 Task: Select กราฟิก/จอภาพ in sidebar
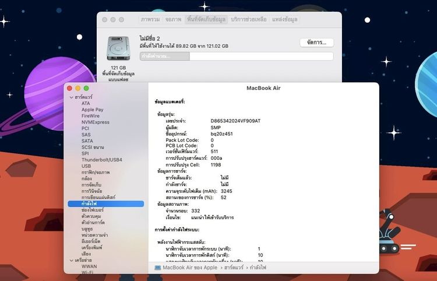96,173
